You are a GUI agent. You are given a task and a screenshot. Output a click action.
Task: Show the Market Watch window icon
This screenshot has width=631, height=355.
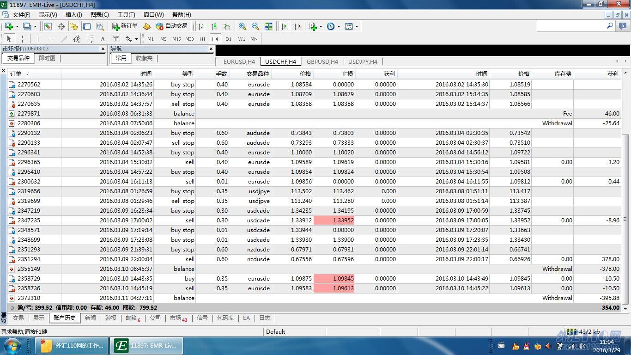[48, 26]
